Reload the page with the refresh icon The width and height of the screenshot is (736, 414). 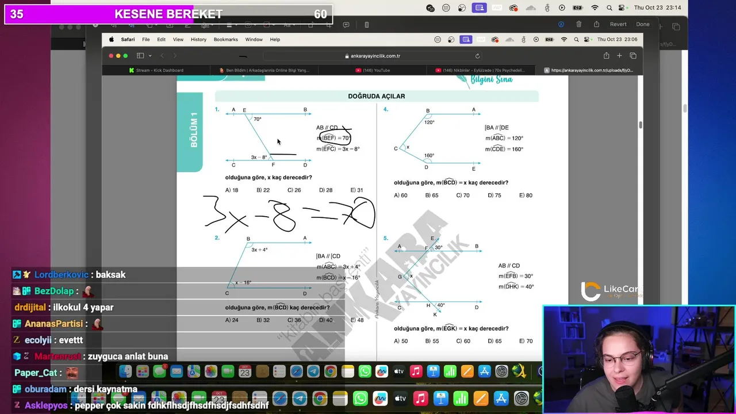click(x=477, y=56)
